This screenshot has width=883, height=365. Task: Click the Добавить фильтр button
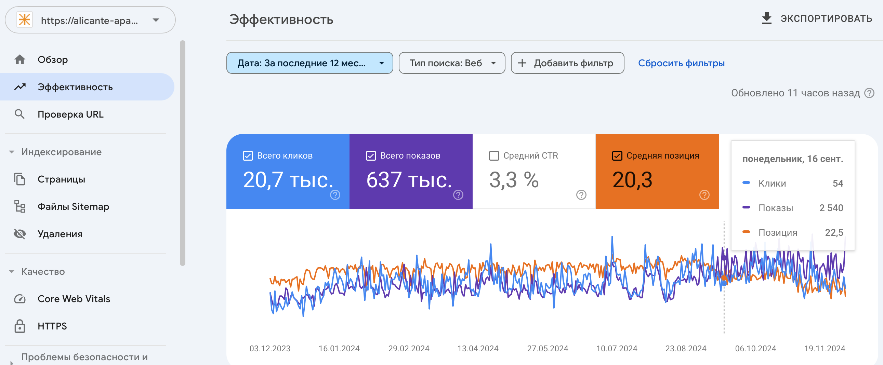[567, 63]
